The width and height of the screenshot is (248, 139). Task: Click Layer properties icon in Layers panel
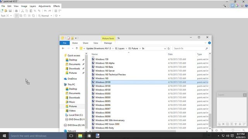(244, 124)
